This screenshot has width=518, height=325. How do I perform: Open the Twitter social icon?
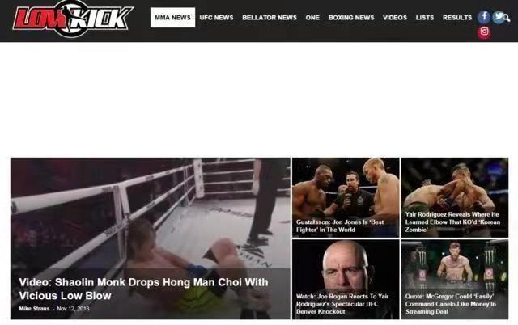pyautogui.click(x=498, y=16)
